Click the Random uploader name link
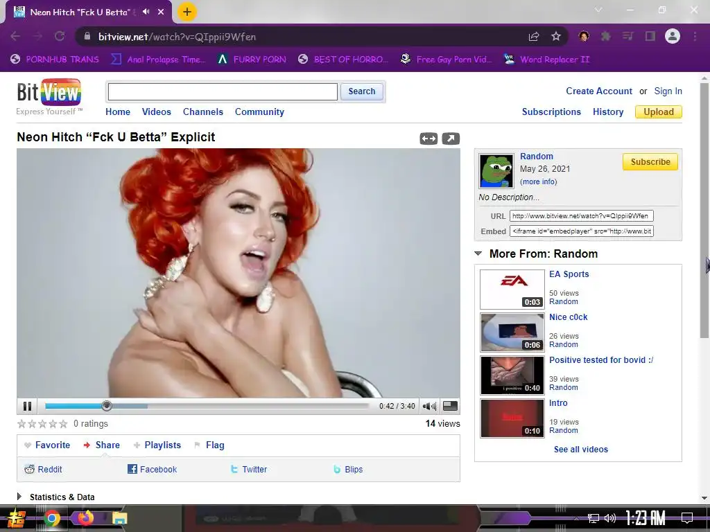 (x=537, y=156)
